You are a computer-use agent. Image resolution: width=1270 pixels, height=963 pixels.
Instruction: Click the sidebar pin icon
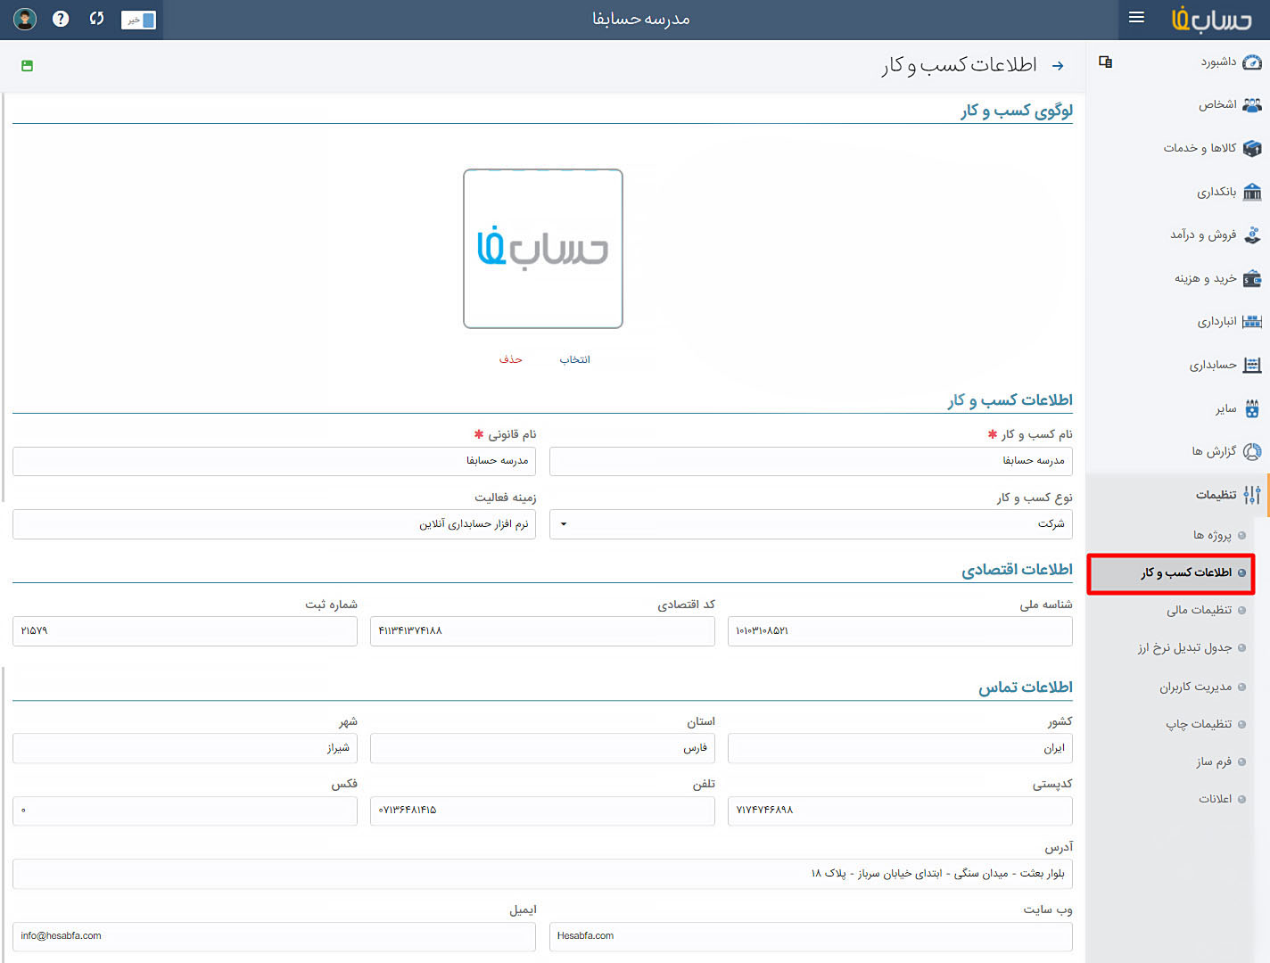coord(1106,62)
